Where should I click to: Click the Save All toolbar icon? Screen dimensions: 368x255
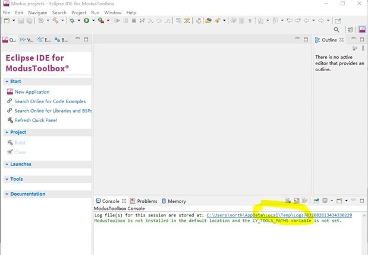[29, 21]
